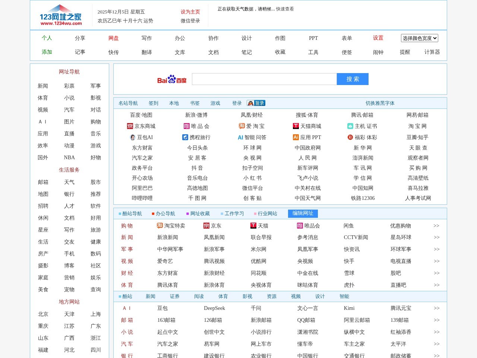Select the 京东商城 red icon
Viewport: 477px width, 358px height.
[130, 126]
